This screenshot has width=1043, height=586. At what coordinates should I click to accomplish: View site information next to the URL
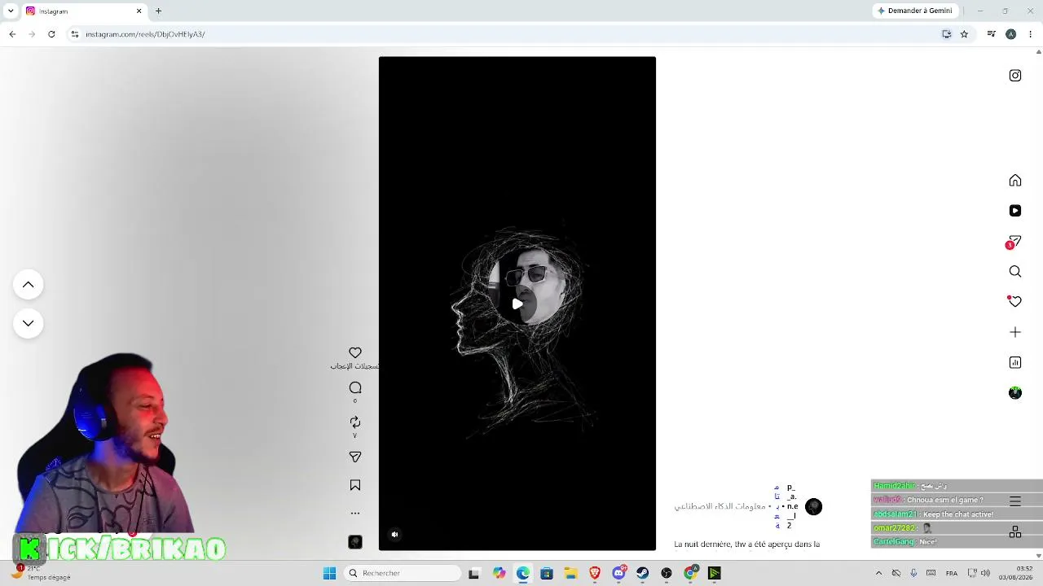[75, 34]
